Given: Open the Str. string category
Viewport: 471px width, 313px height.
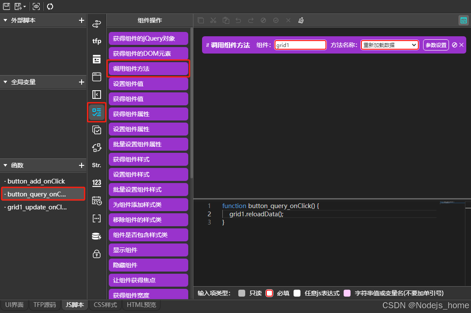Looking at the screenshot, I should [96, 165].
